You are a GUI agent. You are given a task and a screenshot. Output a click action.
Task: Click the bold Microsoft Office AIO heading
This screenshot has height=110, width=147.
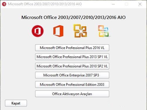(73, 18)
